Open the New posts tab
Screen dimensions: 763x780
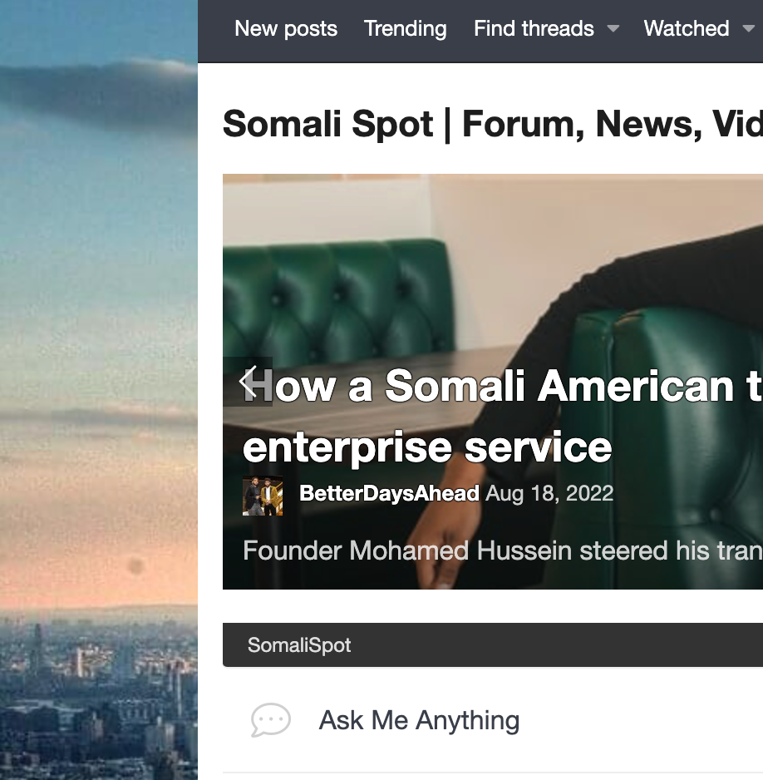coord(286,28)
